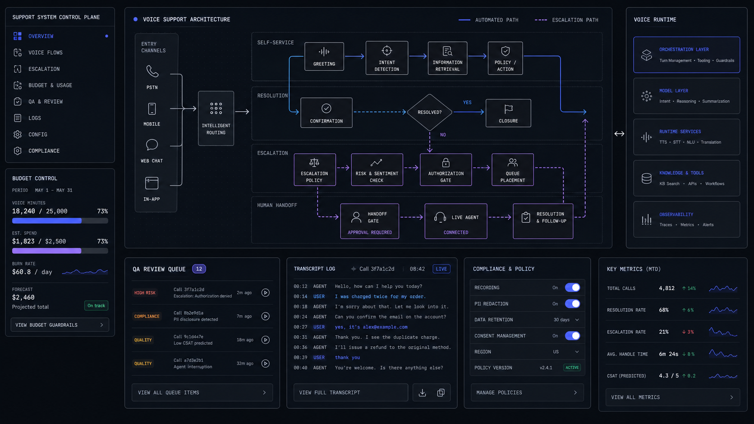Select the Orchestration Layer card
The height and width of the screenshot is (424, 754).
686,55
